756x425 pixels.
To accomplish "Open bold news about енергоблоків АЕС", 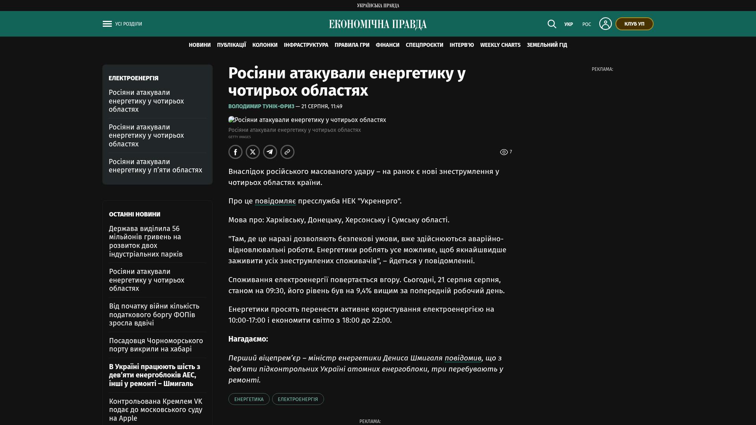I will 155,375.
